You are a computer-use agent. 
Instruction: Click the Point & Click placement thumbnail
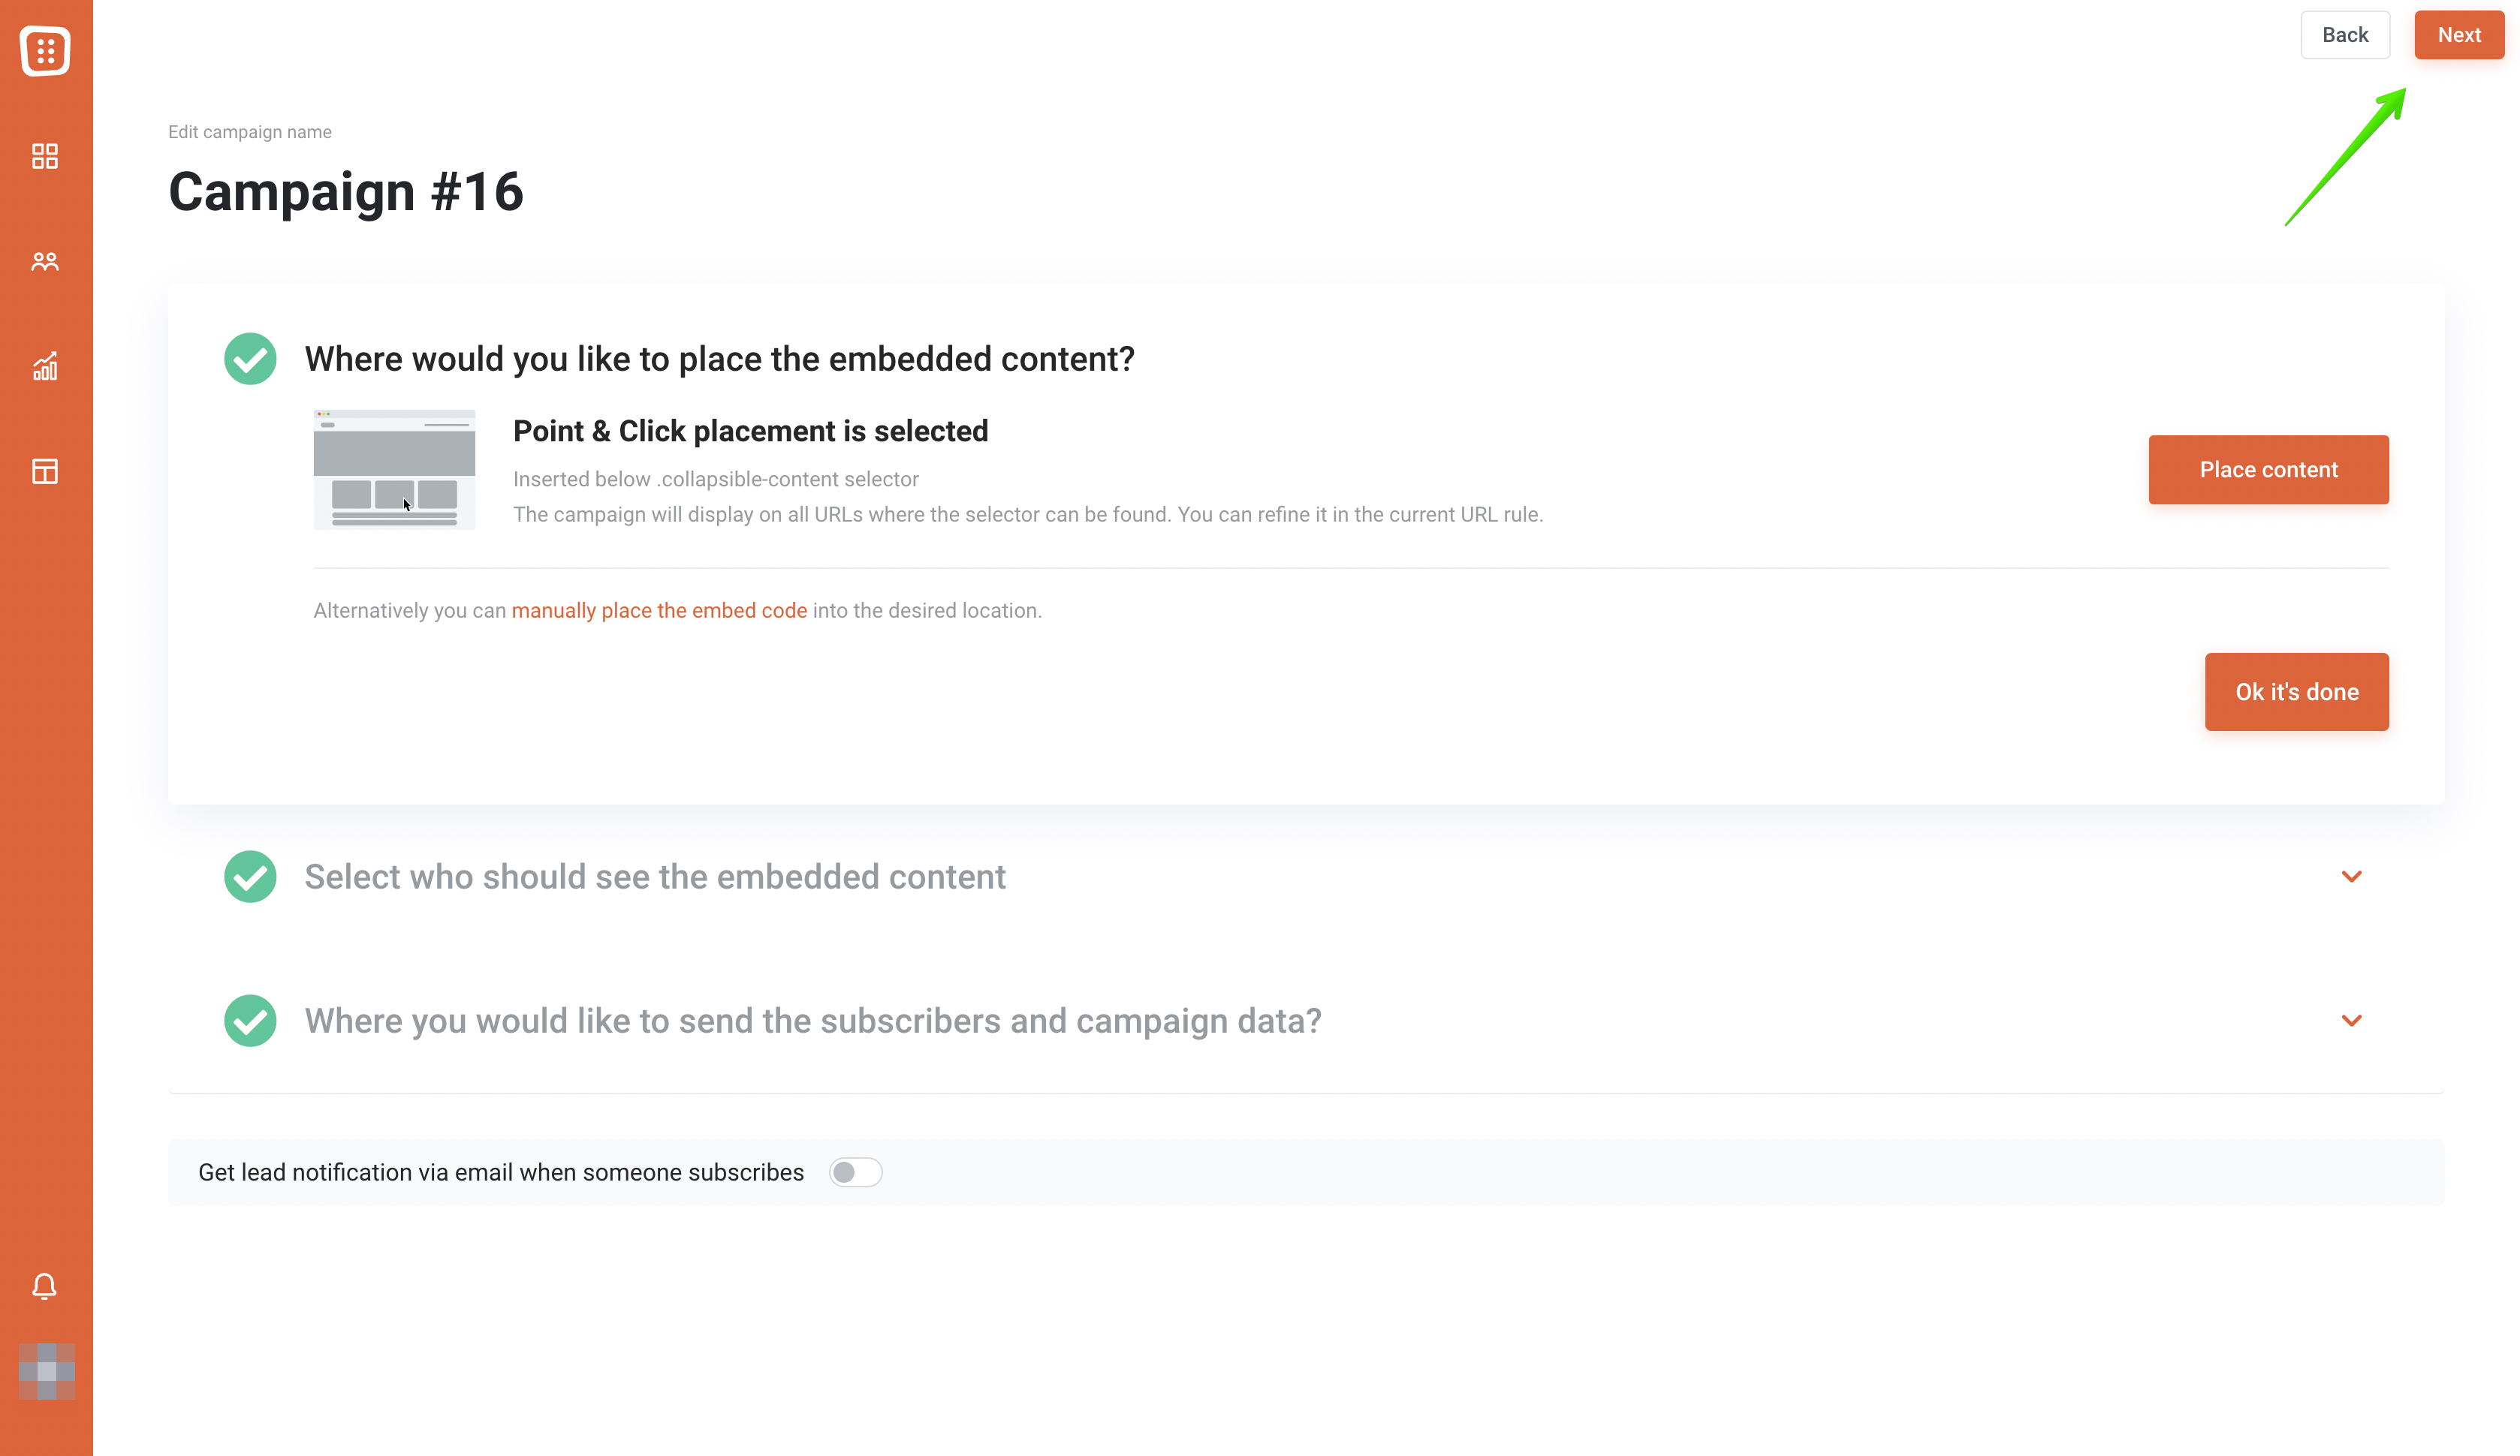point(394,470)
